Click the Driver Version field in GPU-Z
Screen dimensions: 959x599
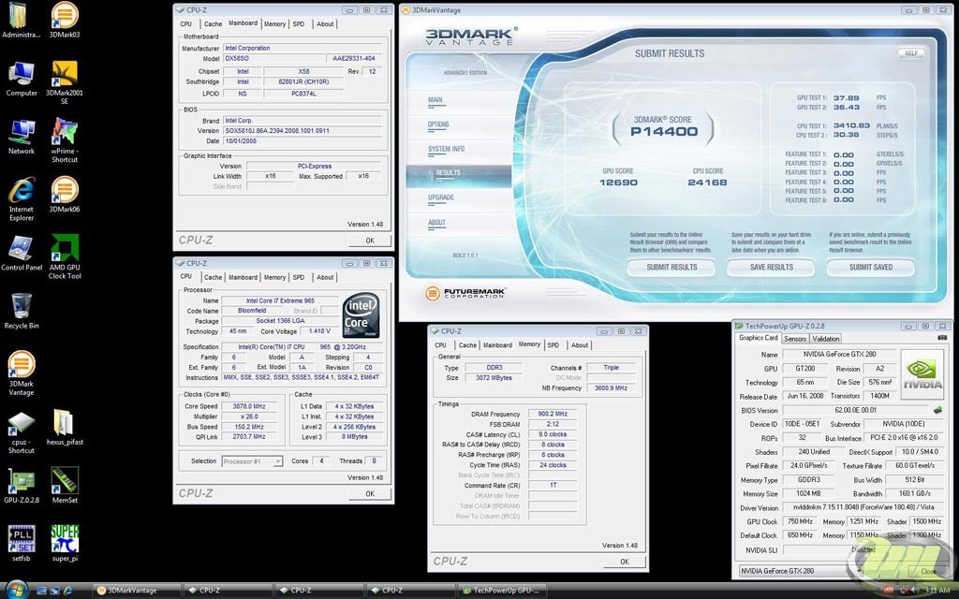[863, 508]
